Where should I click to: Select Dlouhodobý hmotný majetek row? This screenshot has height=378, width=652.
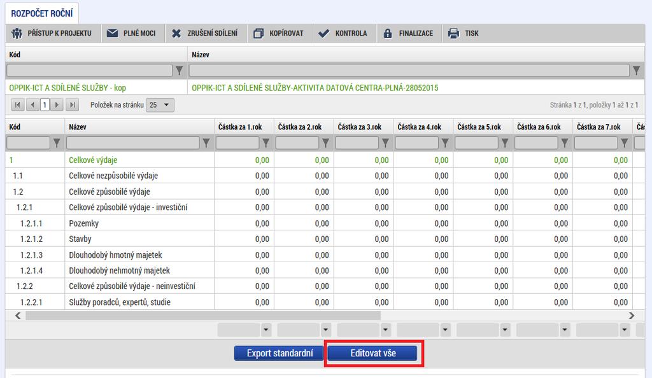click(x=325, y=255)
